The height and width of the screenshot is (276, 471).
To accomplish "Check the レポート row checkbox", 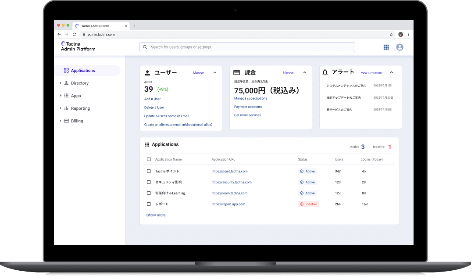I will click(x=149, y=204).
